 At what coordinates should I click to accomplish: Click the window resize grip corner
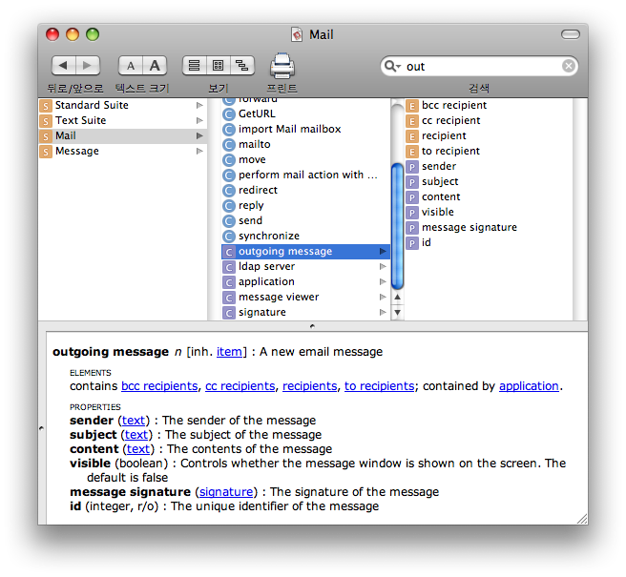point(582,519)
